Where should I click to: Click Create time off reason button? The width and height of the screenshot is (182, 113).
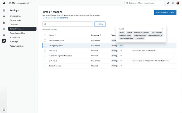165,13
